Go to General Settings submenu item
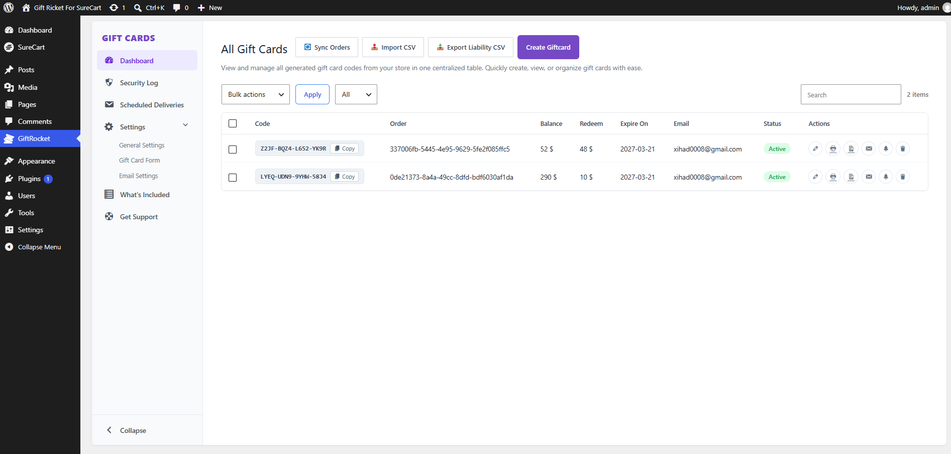951x454 pixels. tap(142, 145)
